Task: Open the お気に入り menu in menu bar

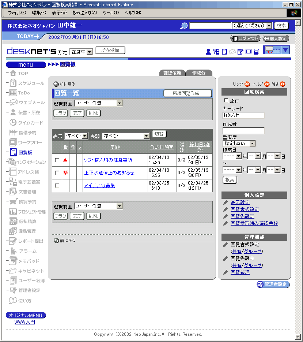Action: 84,13
